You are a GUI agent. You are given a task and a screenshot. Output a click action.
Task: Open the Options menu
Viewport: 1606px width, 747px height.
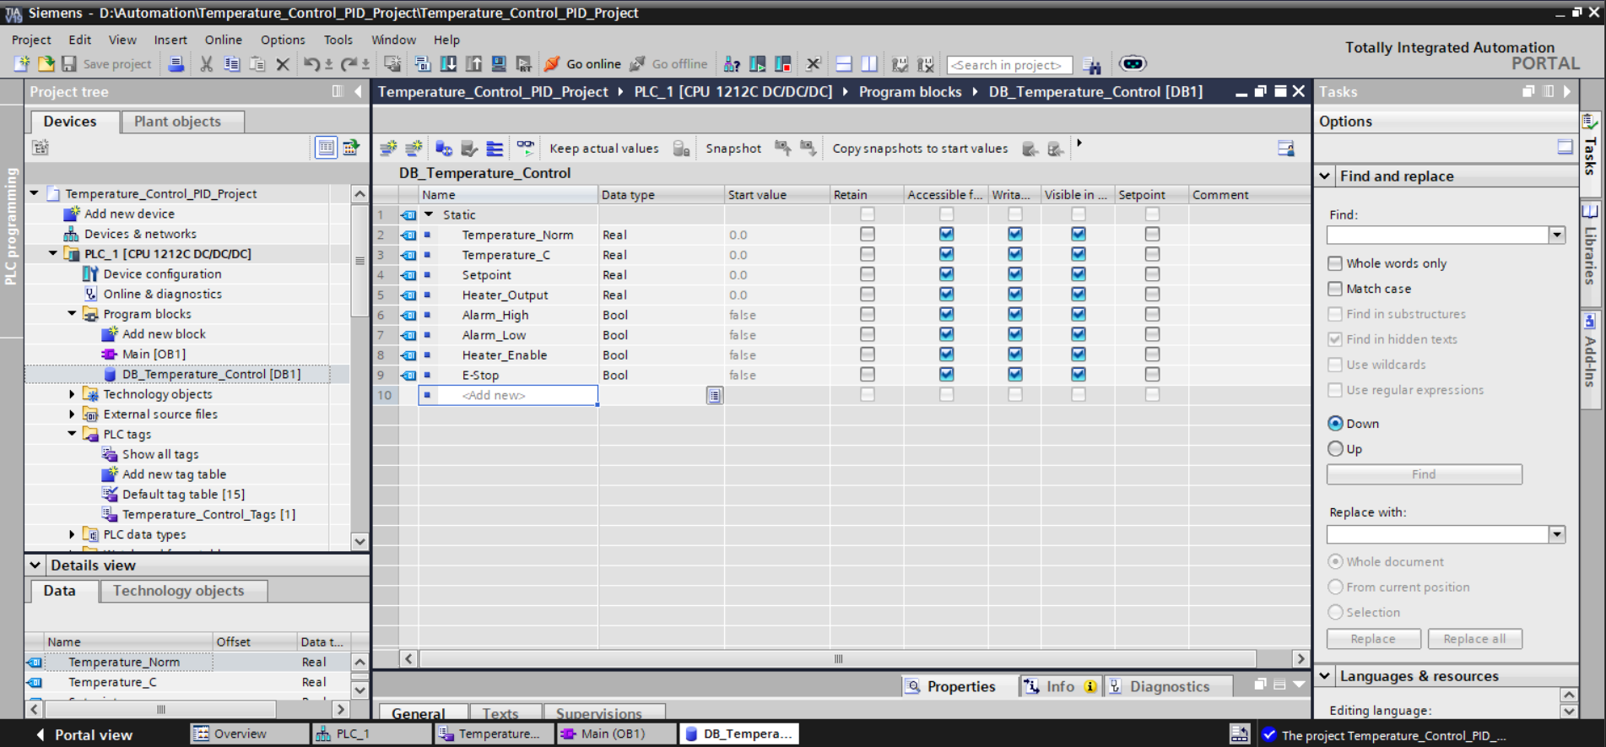283,40
